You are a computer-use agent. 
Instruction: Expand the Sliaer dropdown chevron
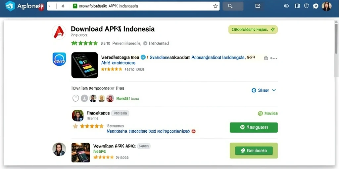coord(274,90)
